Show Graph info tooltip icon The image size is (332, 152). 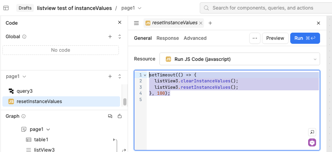coord(23,116)
